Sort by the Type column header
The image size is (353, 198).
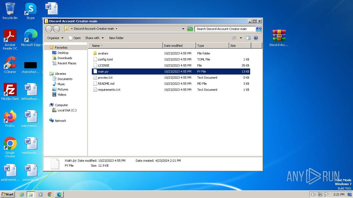[212, 46]
